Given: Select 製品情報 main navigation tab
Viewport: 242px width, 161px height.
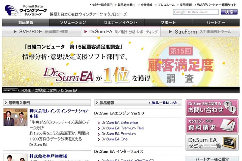Looking at the screenshot, I should coord(26,23).
